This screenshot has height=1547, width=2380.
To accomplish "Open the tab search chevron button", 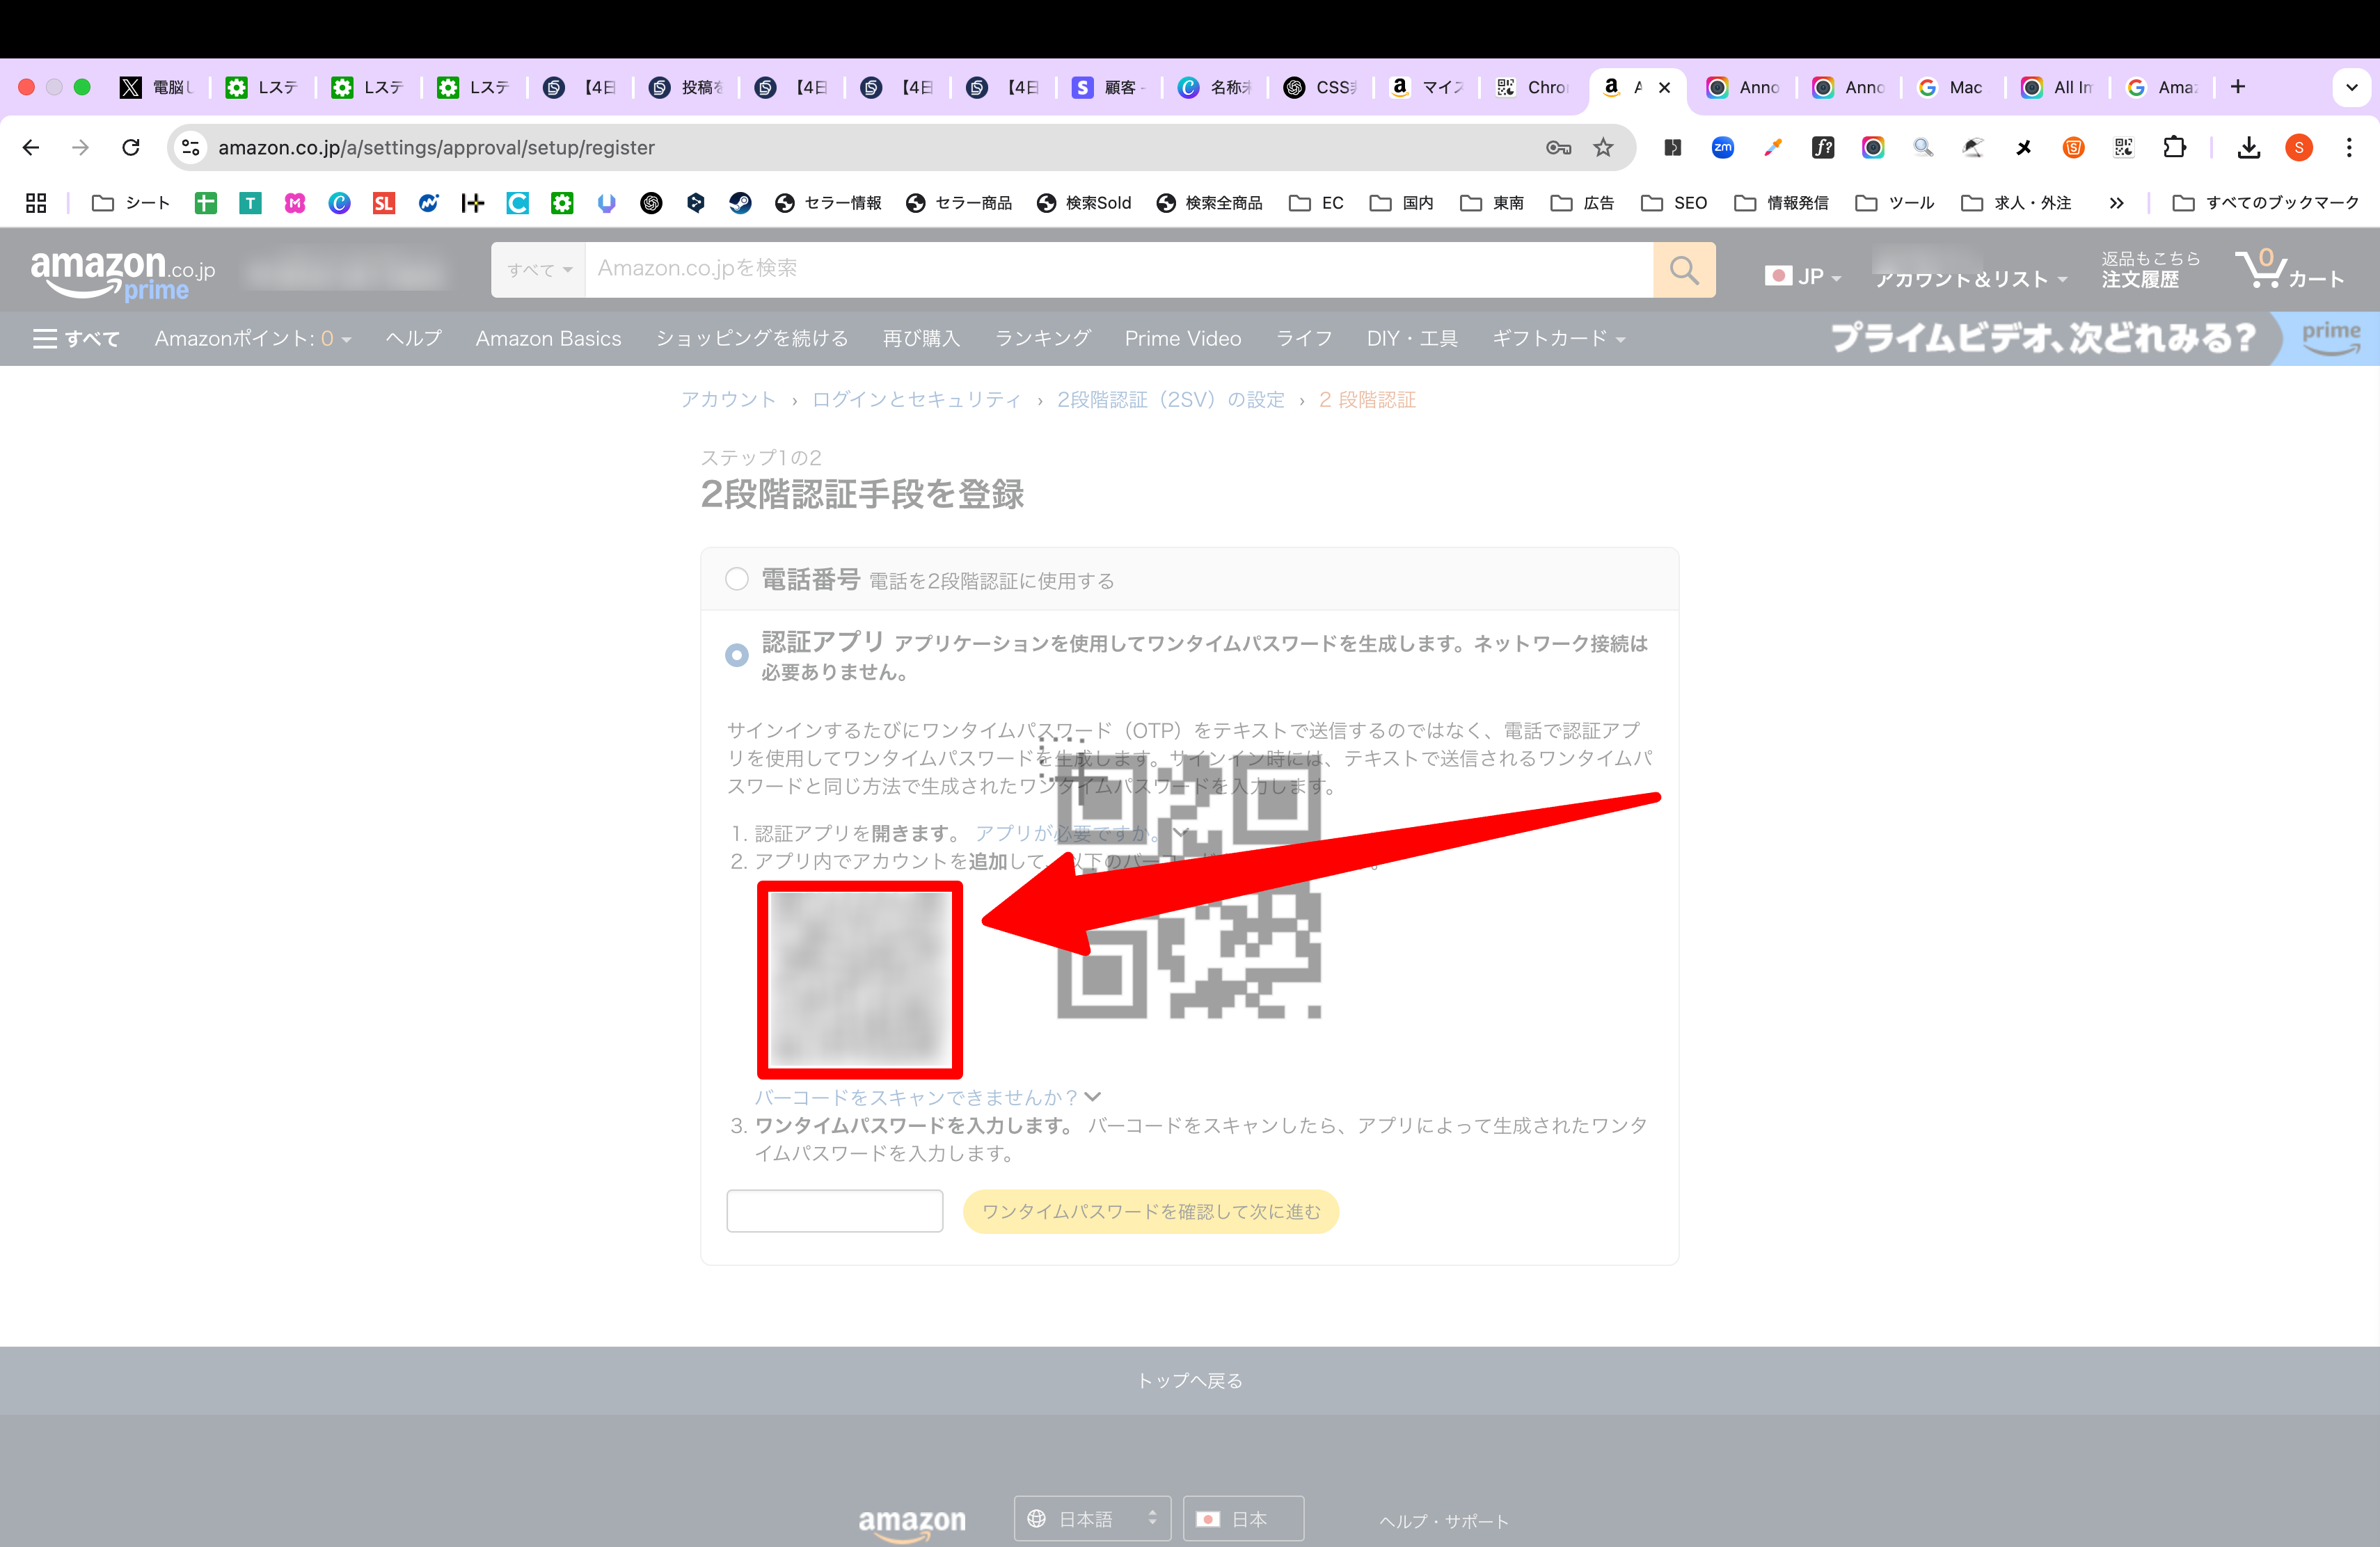I will click(x=2351, y=87).
